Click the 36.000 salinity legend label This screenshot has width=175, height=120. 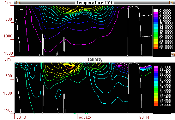click(x=166, y=105)
